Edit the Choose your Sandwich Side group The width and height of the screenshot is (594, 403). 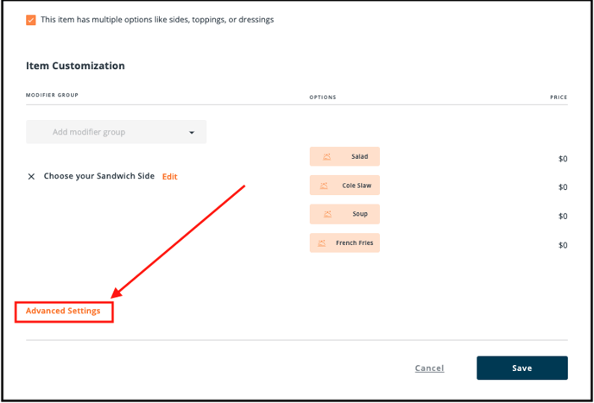(170, 177)
